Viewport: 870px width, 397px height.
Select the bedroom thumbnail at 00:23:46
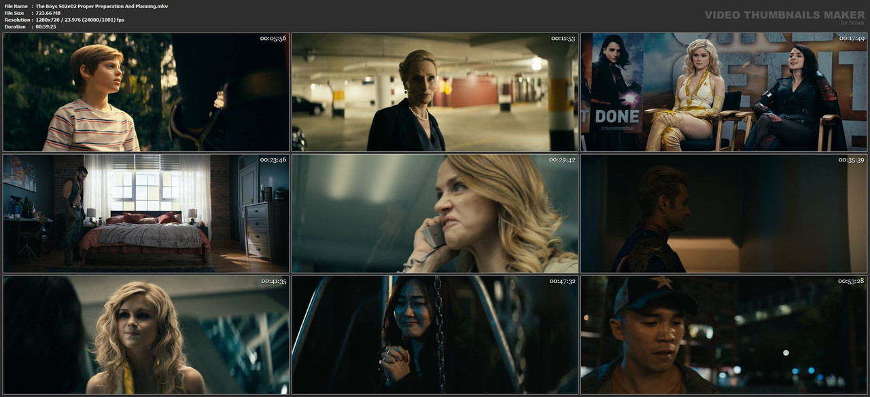(146, 214)
